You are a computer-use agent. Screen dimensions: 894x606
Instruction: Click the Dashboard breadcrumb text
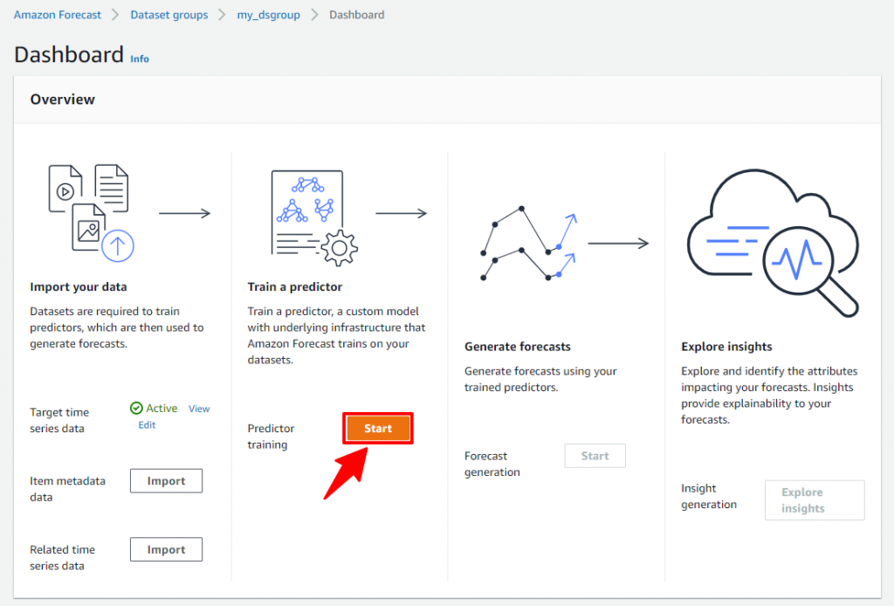356,15
